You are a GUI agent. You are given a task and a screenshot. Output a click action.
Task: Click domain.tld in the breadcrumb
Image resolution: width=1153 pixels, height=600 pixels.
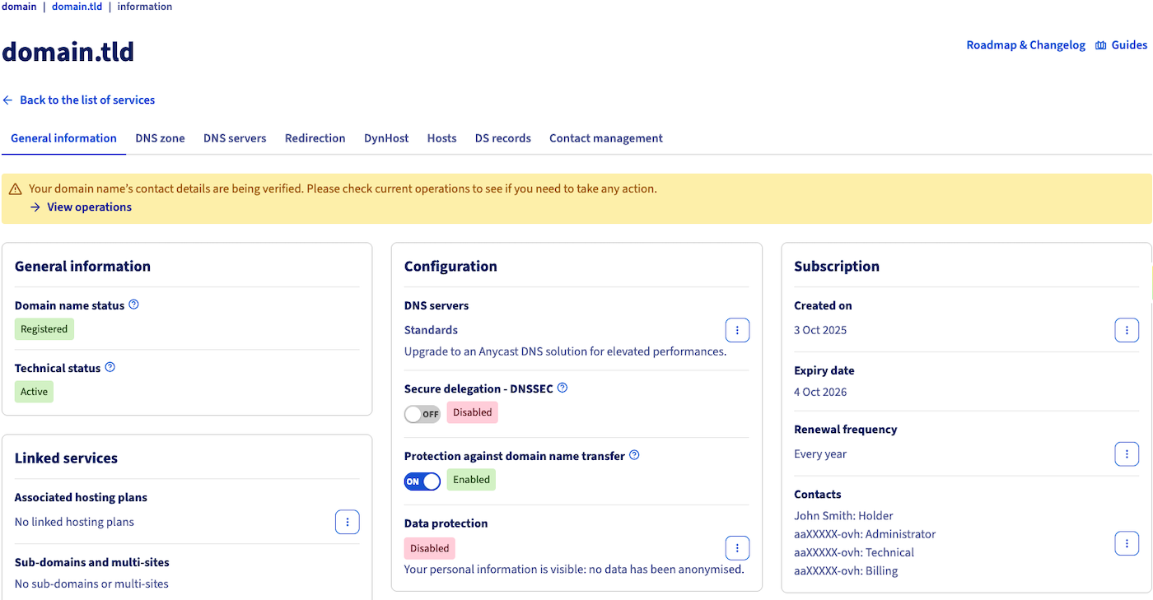point(77,7)
